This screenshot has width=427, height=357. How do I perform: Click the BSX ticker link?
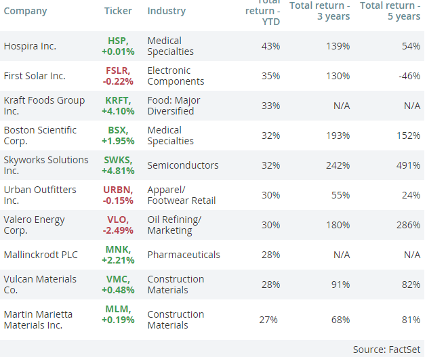119,130
